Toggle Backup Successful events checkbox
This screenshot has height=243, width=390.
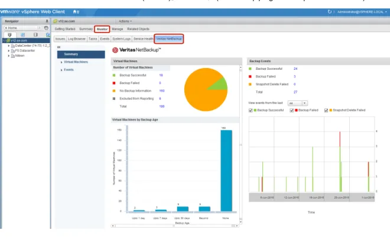click(251, 111)
